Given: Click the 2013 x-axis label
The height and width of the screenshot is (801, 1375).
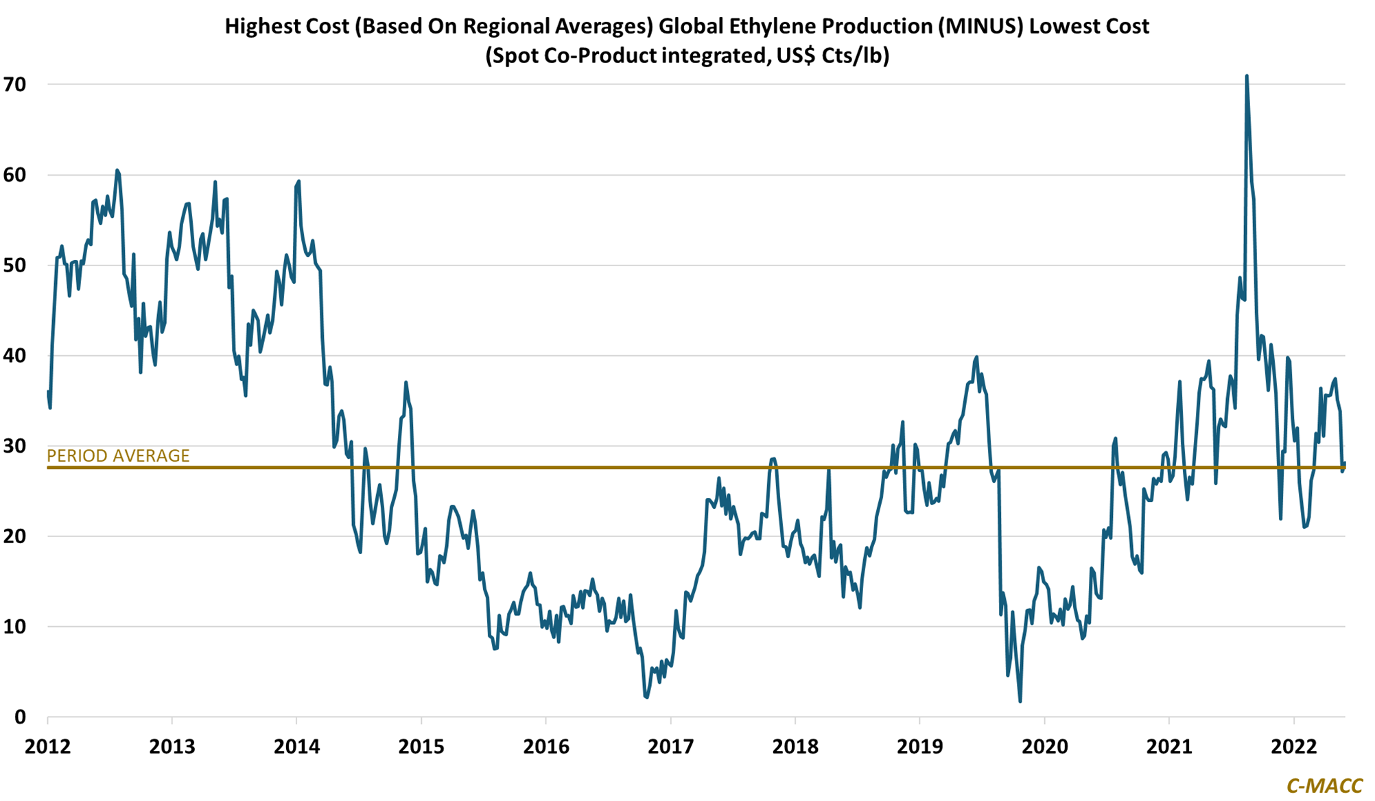Looking at the screenshot, I should pyautogui.click(x=172, y=746).
